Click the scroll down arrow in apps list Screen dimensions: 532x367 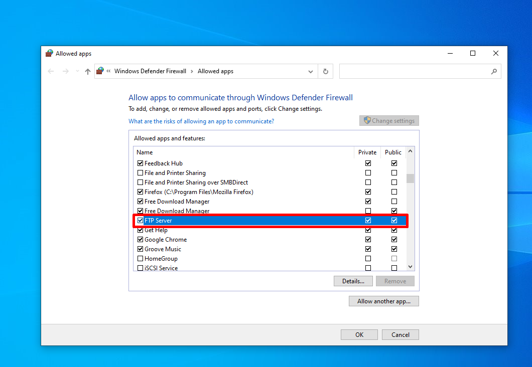pos(410,267)
